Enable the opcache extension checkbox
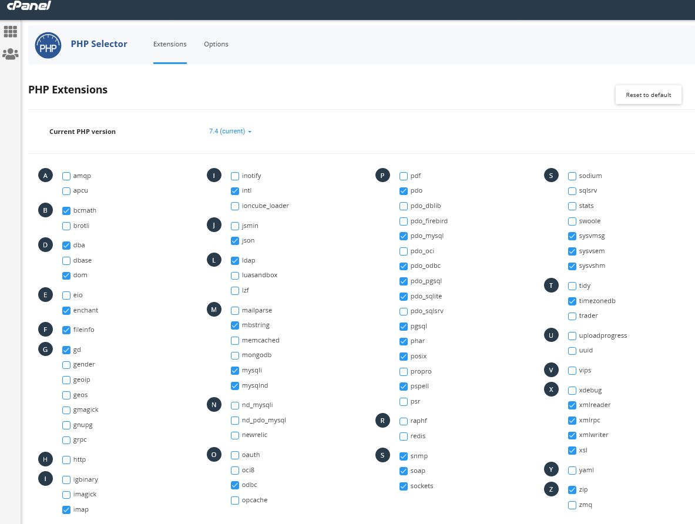 235,501
